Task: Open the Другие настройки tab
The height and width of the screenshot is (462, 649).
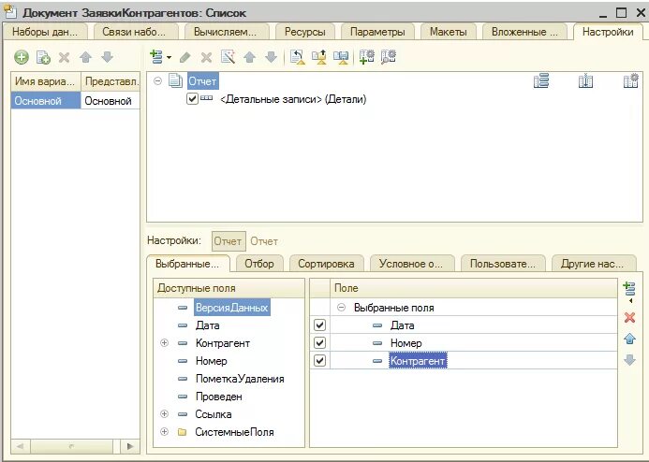Action: click(592, 264)
